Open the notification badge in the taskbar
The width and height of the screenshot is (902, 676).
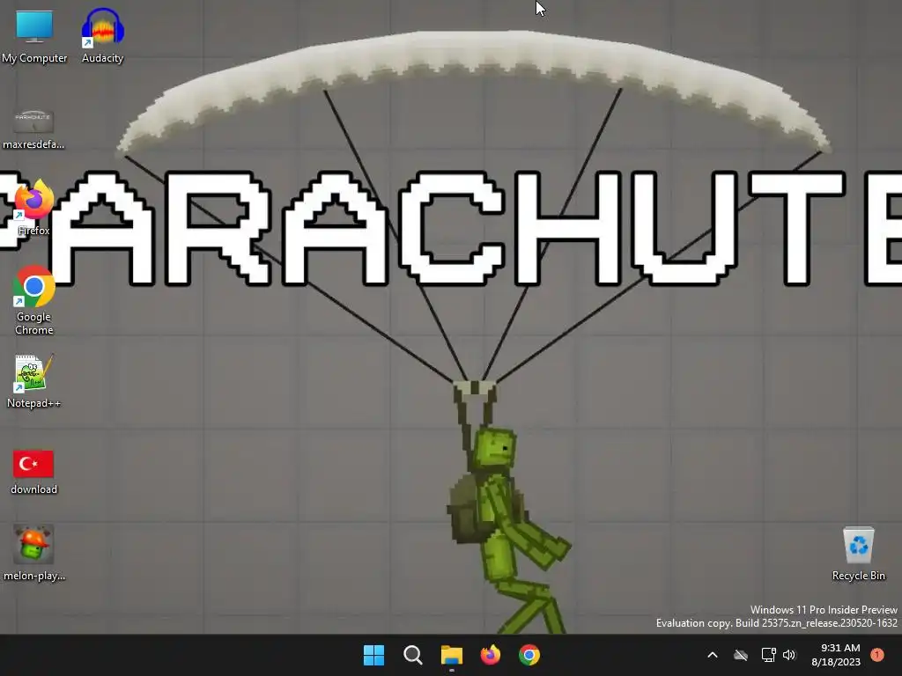click(x=877, y=655)
